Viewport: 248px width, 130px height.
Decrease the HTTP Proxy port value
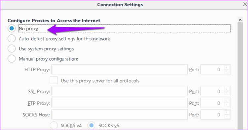click(227, 71)
